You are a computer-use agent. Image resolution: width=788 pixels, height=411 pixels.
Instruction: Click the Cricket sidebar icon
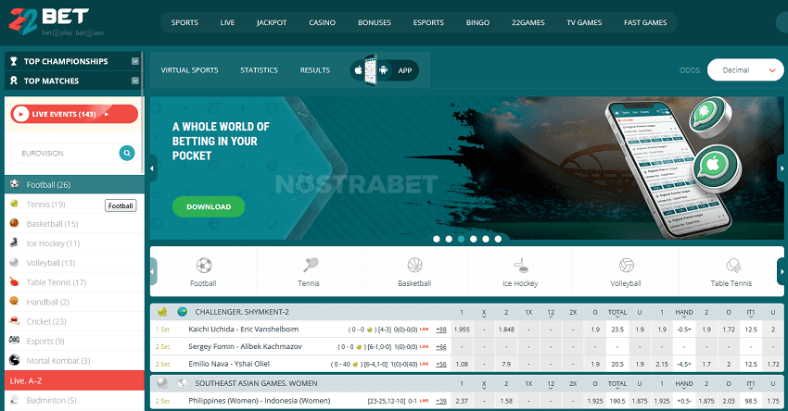(15, 321)
